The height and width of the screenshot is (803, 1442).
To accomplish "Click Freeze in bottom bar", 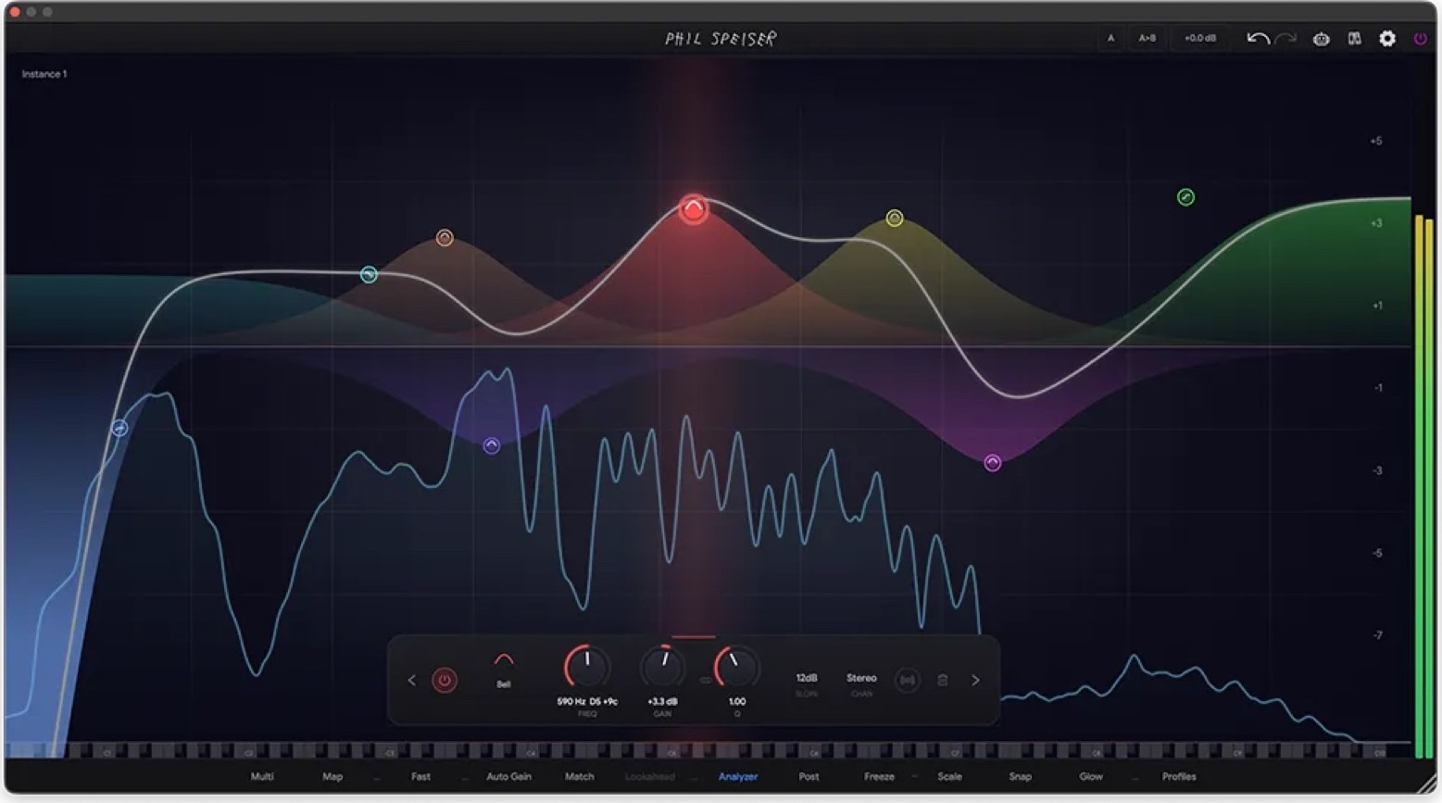I will tap(879, 776).
